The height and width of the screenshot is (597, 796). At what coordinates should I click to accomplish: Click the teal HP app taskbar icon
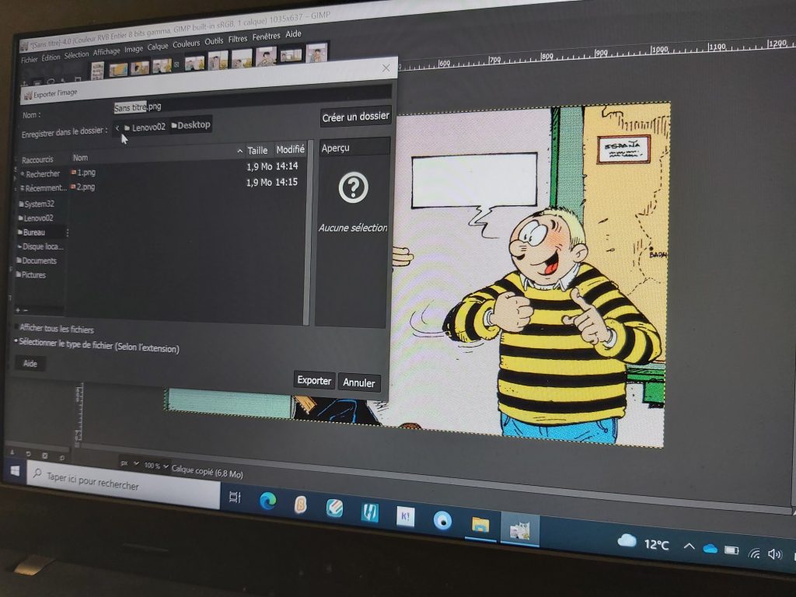(x=369, y=512)
